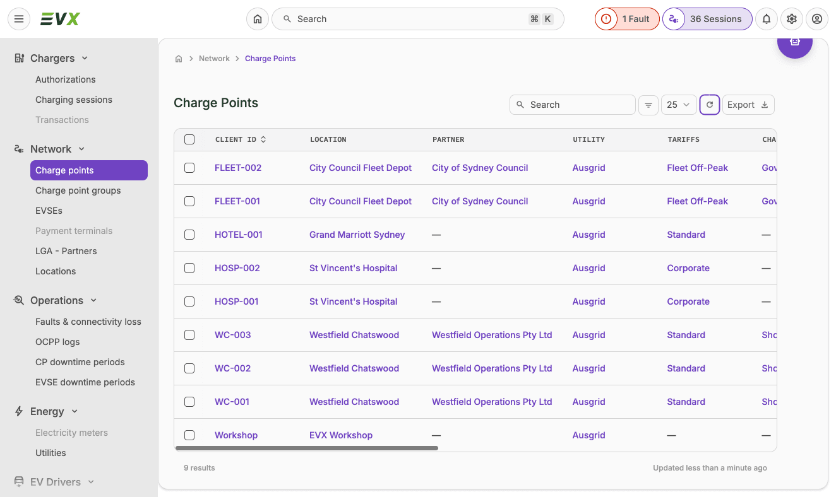Select the WC-002 row checkbox
Image resolution: width=836 pixels, height=497 pixels.
(x=189, y=368)
